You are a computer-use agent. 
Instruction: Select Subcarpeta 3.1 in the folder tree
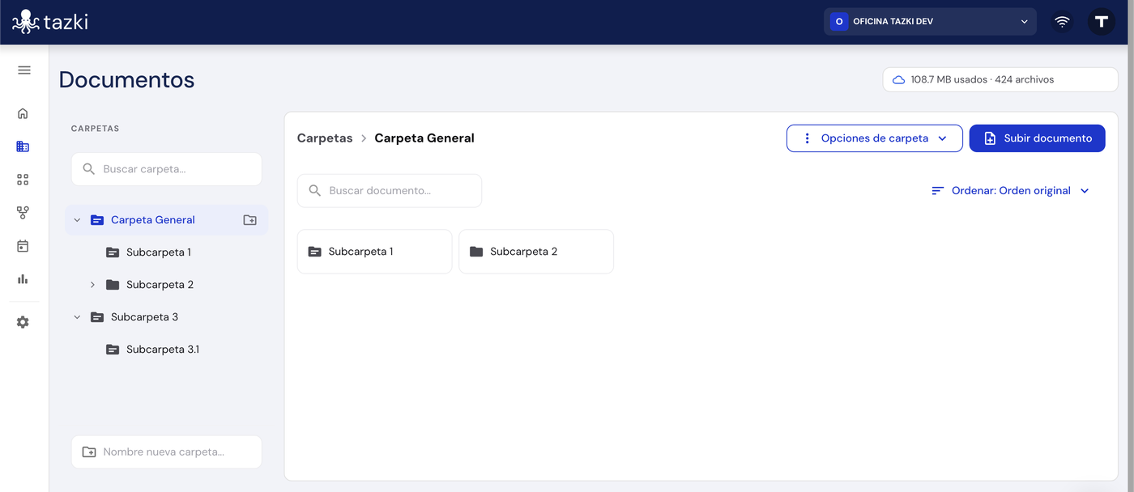point(163,350)
